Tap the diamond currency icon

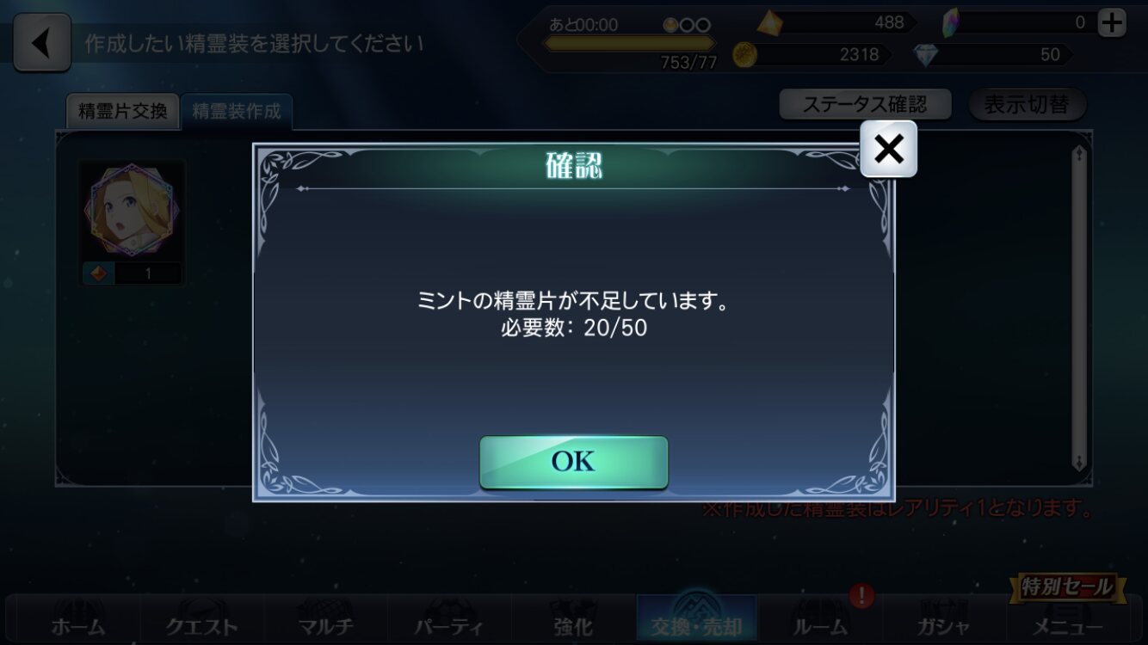926,55
